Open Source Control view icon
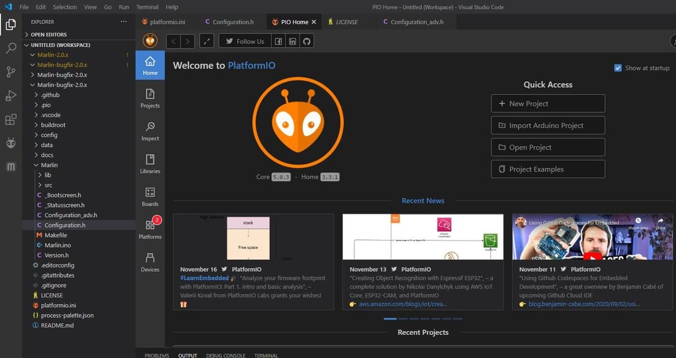The image size is (676, 358). pyautogui.click(x=11, y=71)
